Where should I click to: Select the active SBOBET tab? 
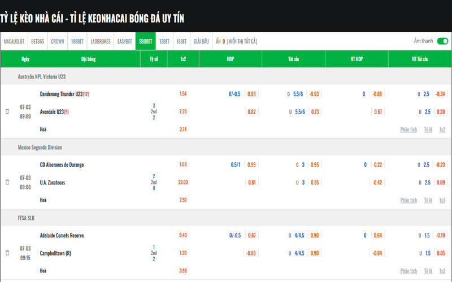[x=146, y=42]
